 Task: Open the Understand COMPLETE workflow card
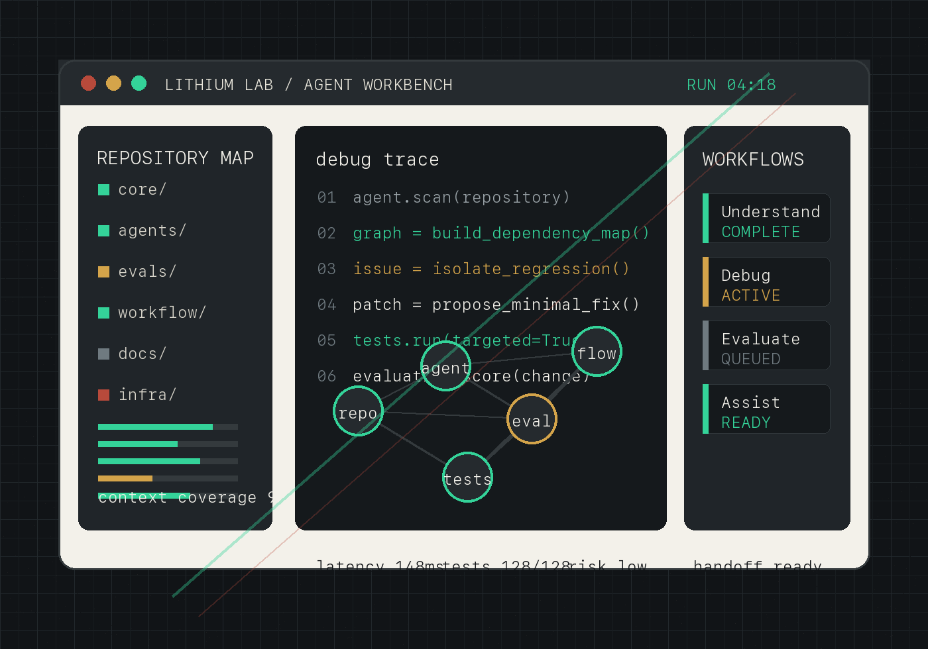[766, 219]
